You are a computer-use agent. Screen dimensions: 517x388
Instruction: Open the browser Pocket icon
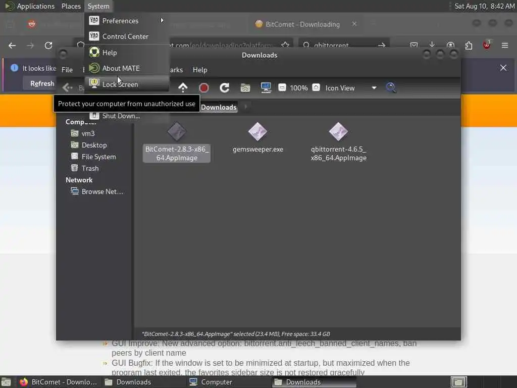coord(414,45)
